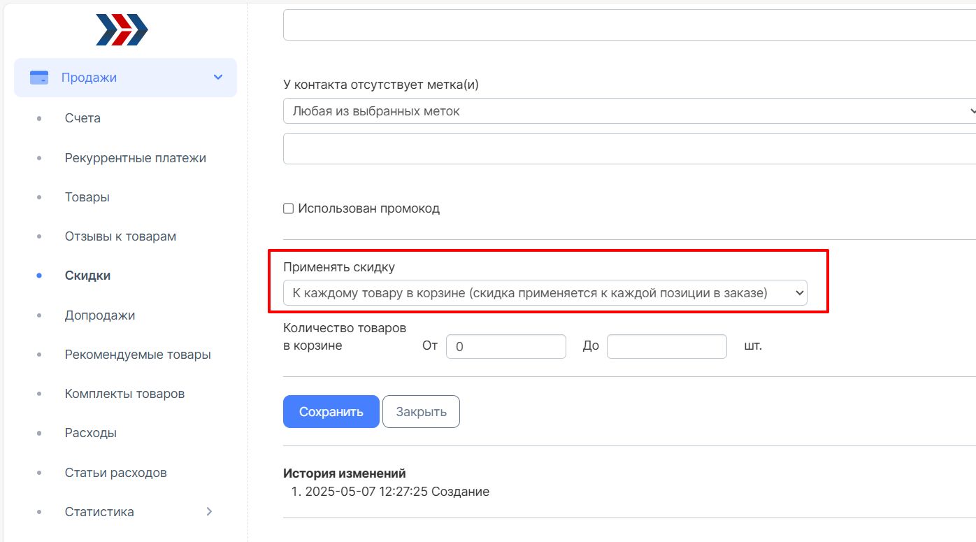Open the Товары section
The width and height of the screenshot is (976, 542).
pyautogui.click(x=87, y=197)
